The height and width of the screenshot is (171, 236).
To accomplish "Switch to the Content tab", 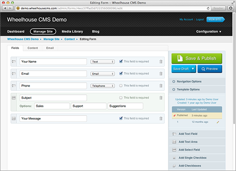I will 33,48.
